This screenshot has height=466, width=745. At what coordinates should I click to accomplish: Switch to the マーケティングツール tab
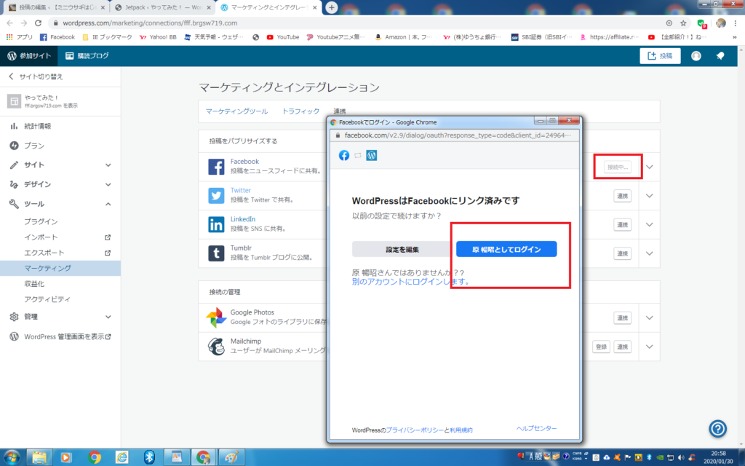coord(236,111)
